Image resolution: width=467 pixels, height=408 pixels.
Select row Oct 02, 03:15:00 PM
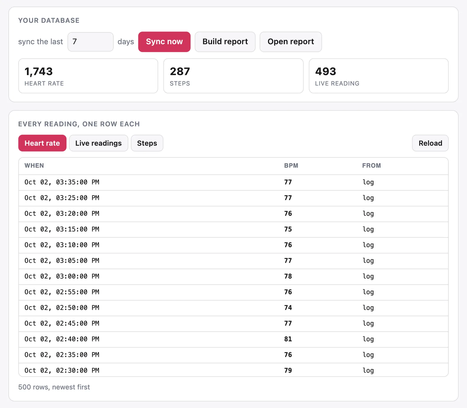[233, 230]
